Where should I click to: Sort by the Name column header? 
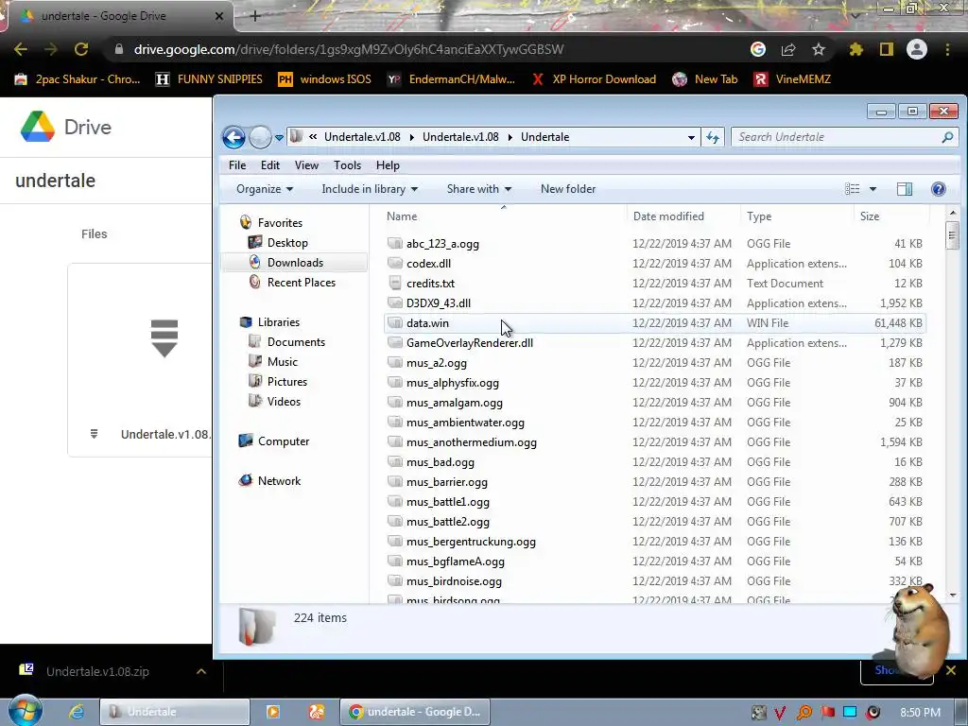504,216
